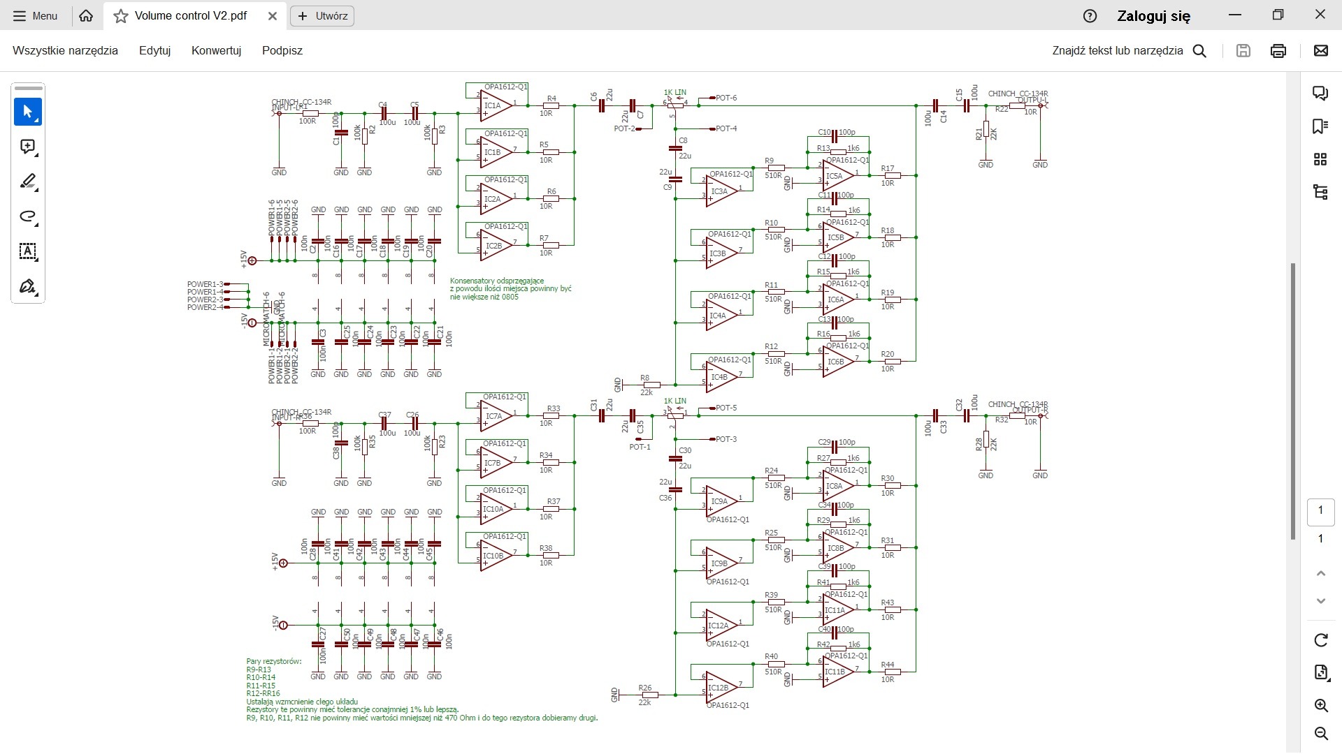The width and height of the screenshot is (1342, 754).
Task: Zoom out with magnifier minus icon
Action: pos(1320,733)
